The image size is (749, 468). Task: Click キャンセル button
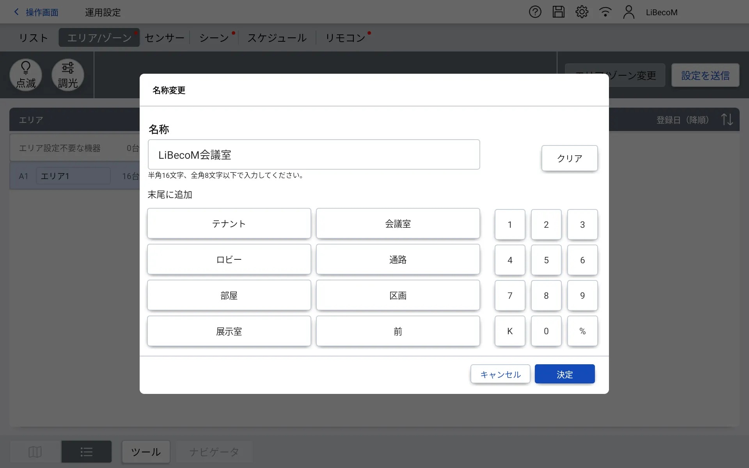[x=500, y=374]
